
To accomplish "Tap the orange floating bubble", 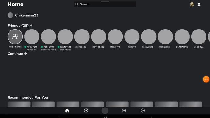I will [x=206, y=79].
